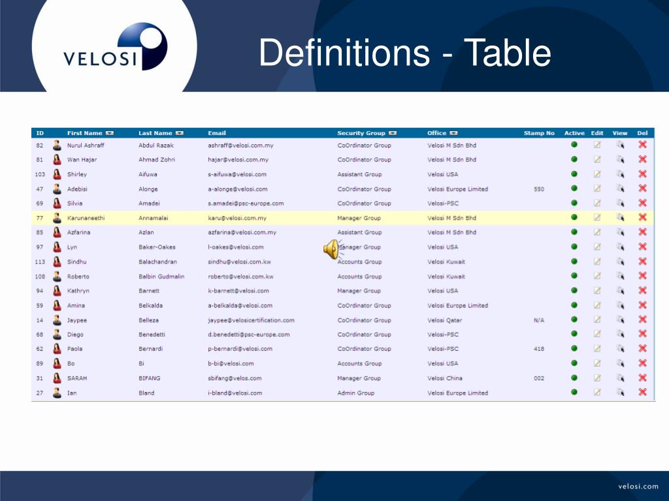Select the Email column header

[x=217, y=133]
